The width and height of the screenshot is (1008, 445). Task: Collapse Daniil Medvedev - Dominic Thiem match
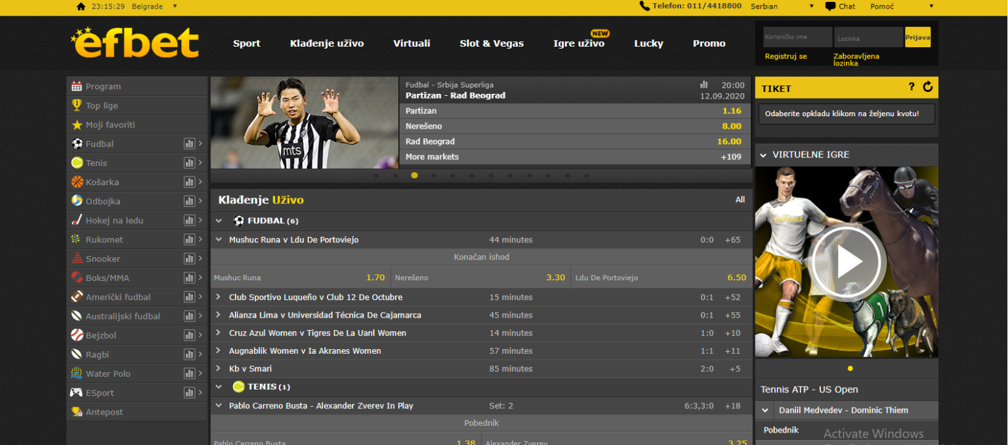tap(765, 410)
